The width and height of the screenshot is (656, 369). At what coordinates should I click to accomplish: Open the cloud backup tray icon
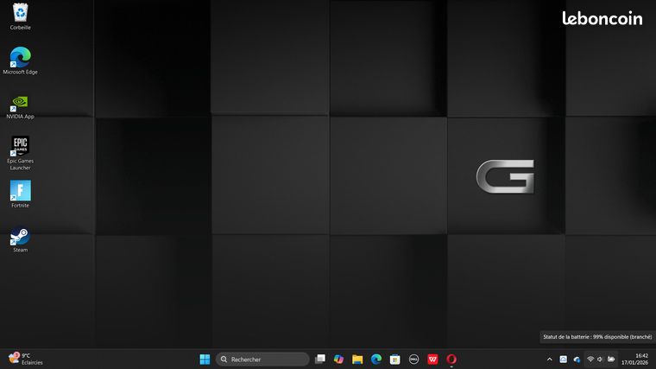(x=563, y=359)
